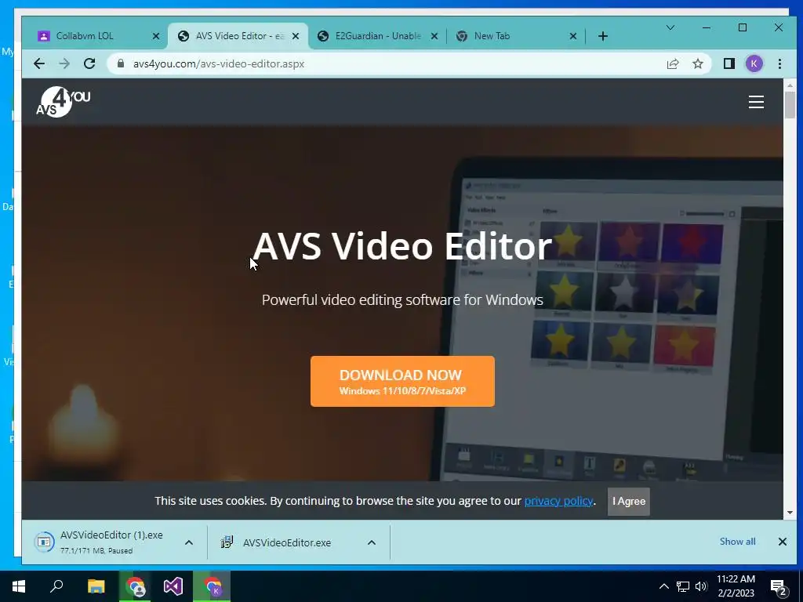Open the privacy policy link
Screen dimensions: 803x602
tap(558, 501)
